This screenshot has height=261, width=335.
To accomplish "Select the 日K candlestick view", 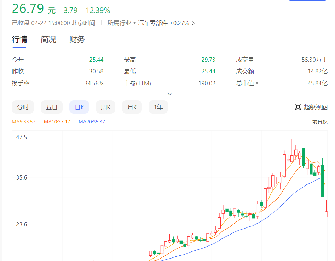I will 79,107.
